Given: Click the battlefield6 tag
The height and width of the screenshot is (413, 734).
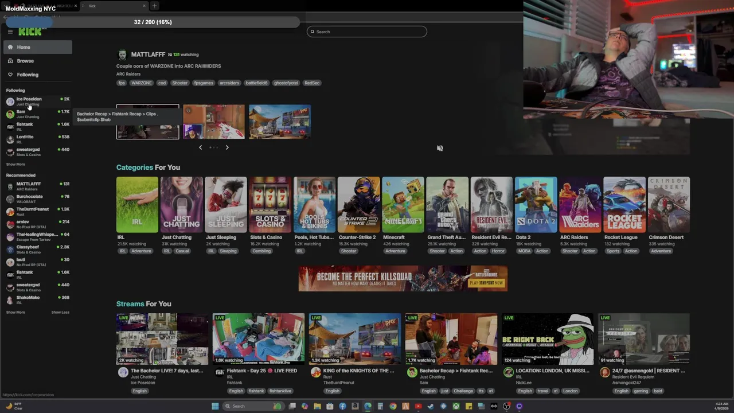Looking at the screenshot, I should [256, 83].
